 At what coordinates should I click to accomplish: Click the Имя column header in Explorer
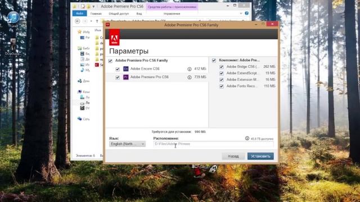(98, 30)
